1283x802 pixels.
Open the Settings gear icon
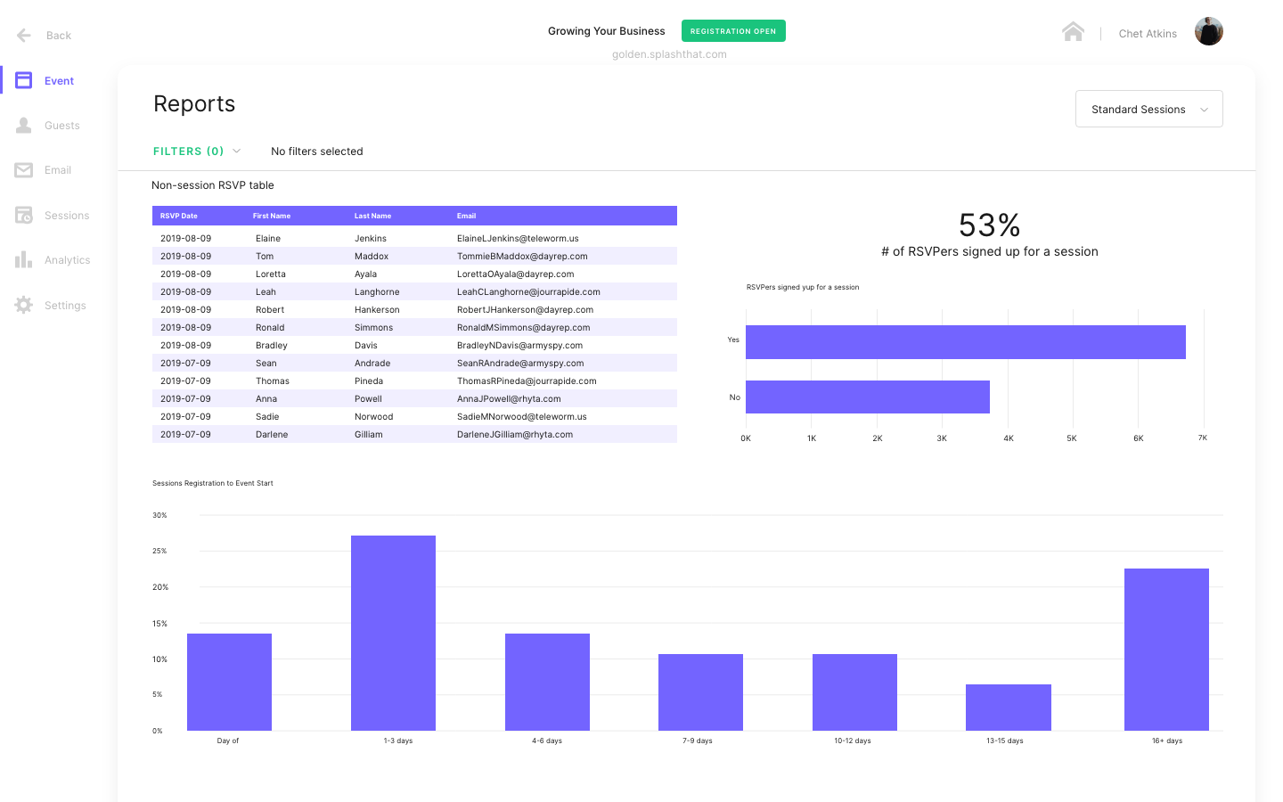coord(24,306)
